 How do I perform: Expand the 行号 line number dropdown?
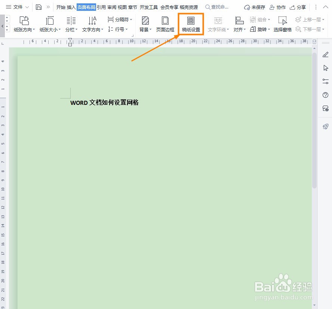click(x=120, y=29)
